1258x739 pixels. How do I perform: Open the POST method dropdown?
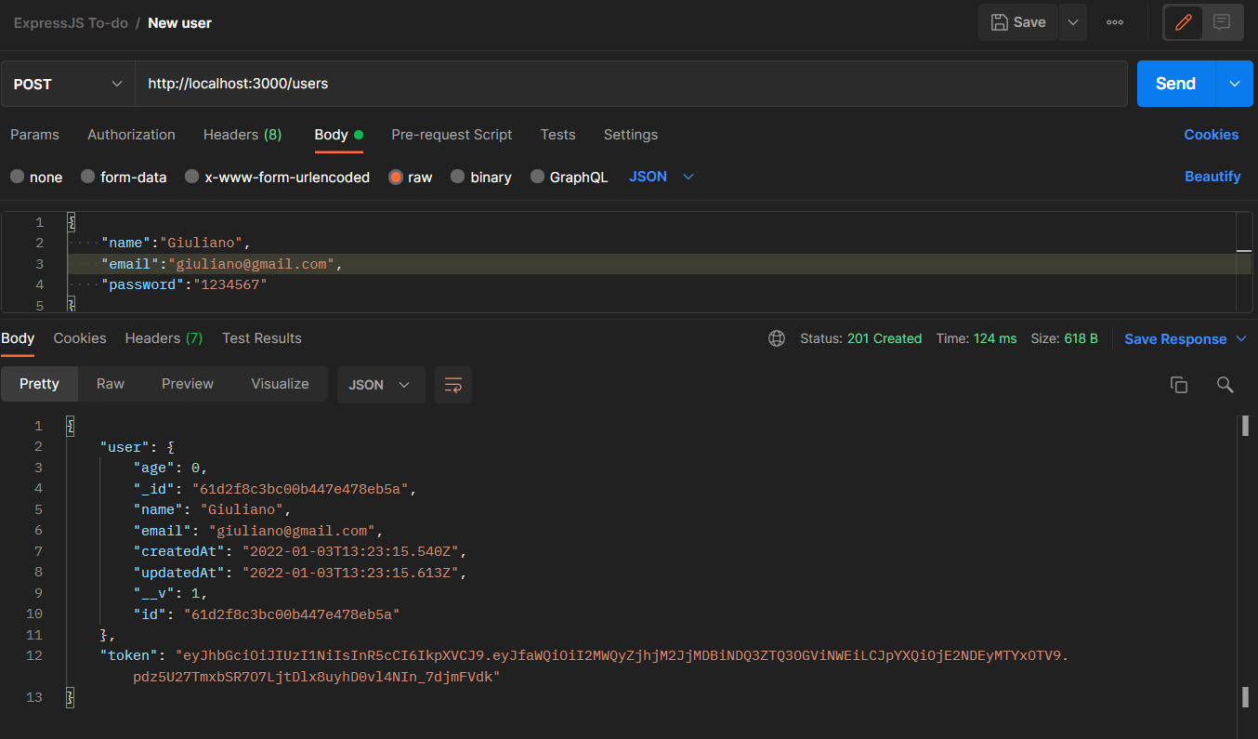(68, 84)
